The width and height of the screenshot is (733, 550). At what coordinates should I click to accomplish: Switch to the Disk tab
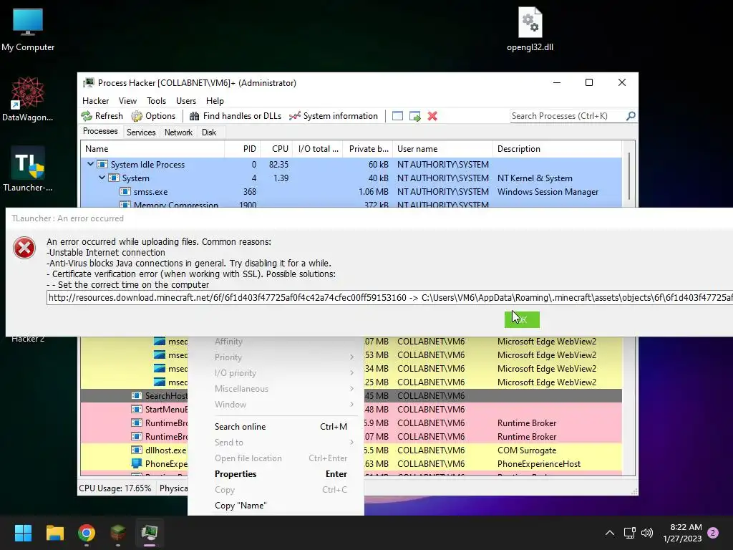tap(209, 132)
